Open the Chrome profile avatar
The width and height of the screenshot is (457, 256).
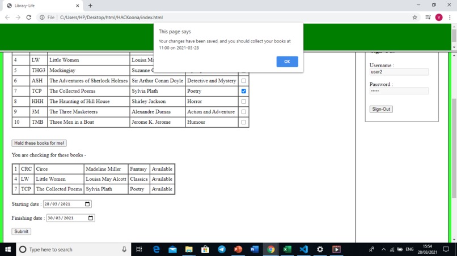tap(439, 18)
